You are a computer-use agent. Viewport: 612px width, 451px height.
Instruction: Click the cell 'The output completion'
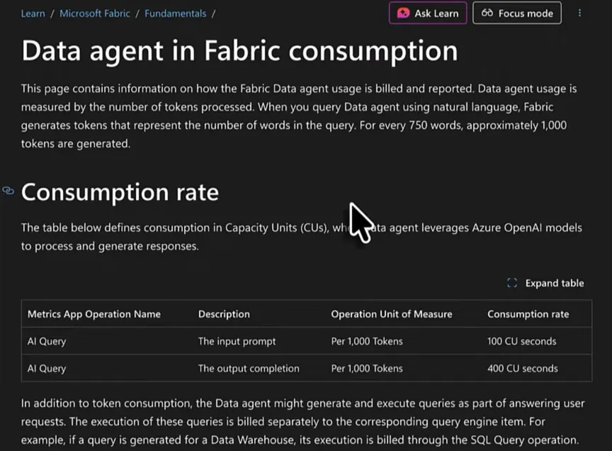pyautogui.click(x=249, y=369)
